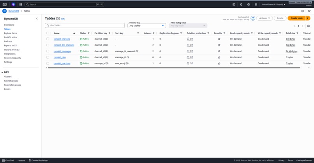Screen dimensions: 314x163
Task: Open Exports to S3 in the sidebar
Action: pos(10,46)
